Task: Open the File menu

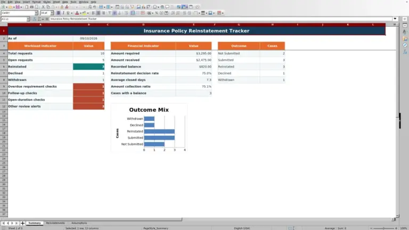Action: 3,2
